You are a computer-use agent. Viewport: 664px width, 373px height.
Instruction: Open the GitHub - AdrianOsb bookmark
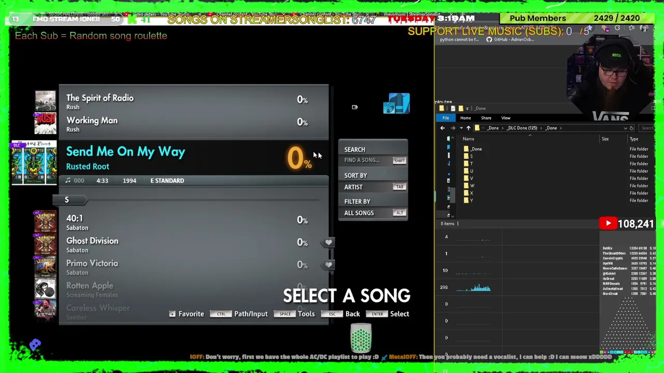point(509,39)
